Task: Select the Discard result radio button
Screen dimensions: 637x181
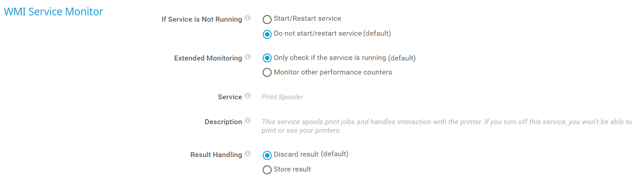Action: coord(267,155)
